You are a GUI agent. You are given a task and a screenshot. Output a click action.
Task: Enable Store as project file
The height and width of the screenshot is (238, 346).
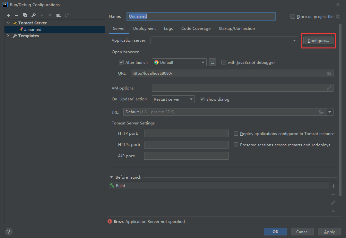[x=293, y=17]
